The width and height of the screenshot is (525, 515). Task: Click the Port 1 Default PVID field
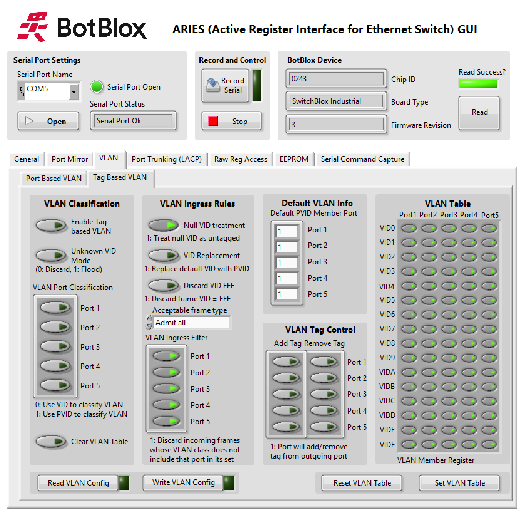[287, 231]
